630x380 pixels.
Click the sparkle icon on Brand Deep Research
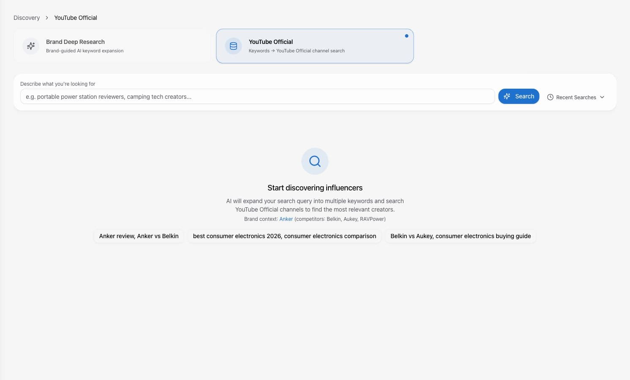point(31,46)
